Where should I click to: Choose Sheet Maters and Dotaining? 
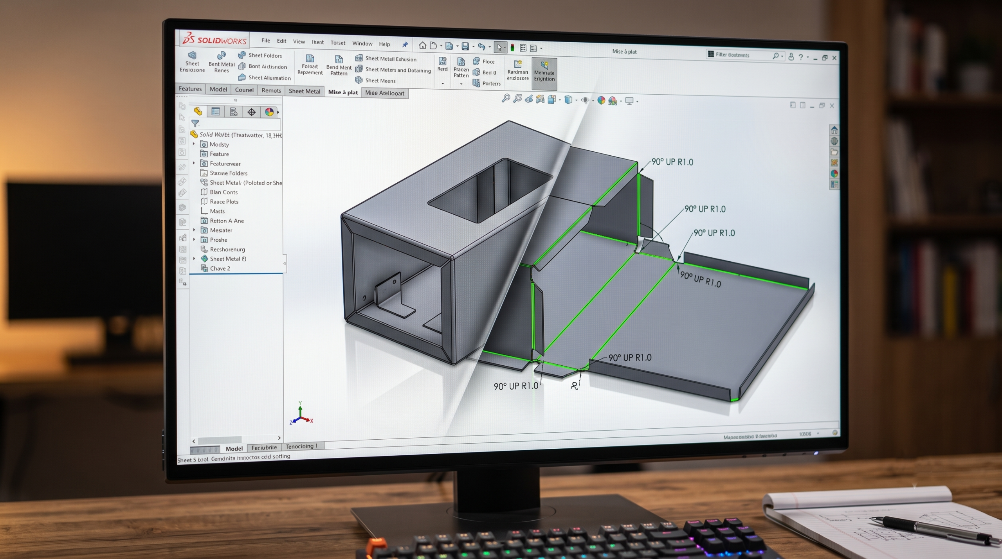(x=393, y=70)
